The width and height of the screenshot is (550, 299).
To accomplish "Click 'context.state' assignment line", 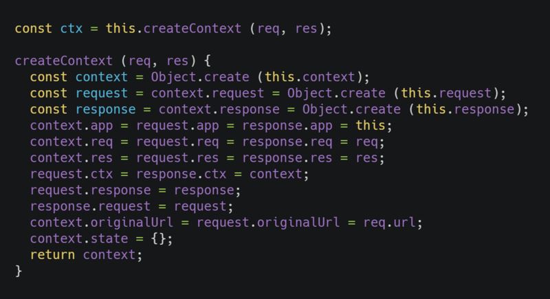I will (101, 239).
